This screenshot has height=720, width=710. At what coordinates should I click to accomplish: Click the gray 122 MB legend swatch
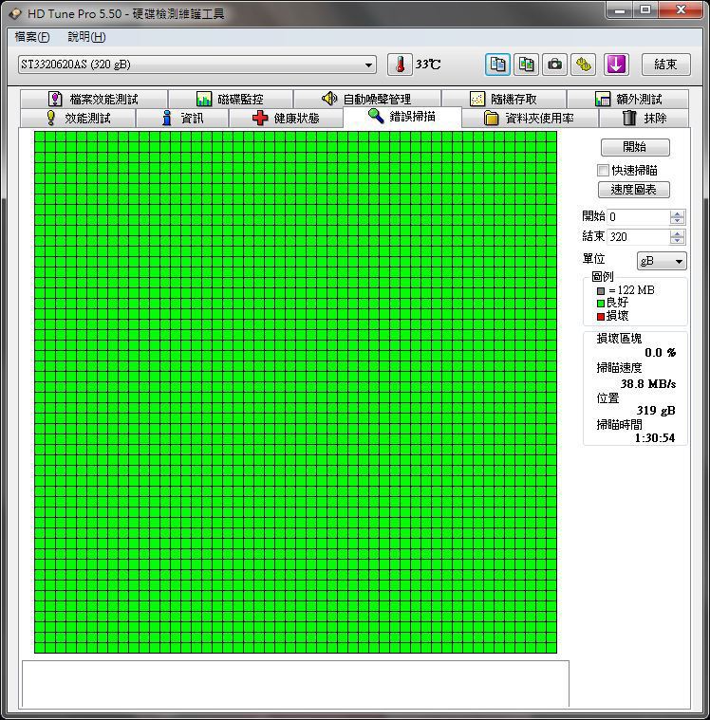coord(601,290)
